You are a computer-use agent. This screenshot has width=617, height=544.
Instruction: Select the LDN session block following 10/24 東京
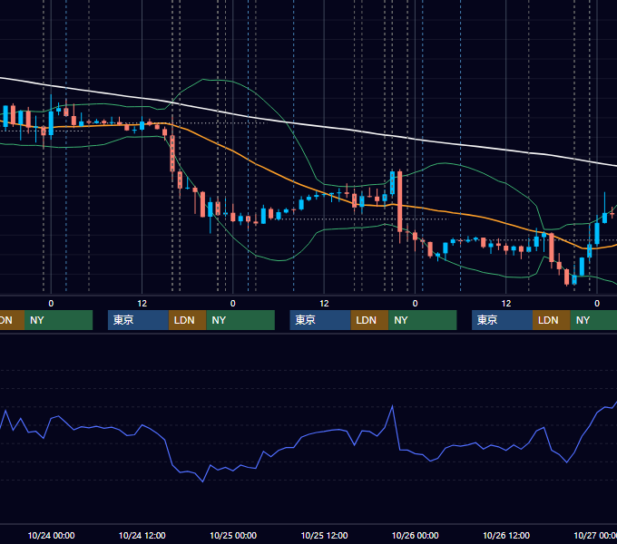pos(187,320)
